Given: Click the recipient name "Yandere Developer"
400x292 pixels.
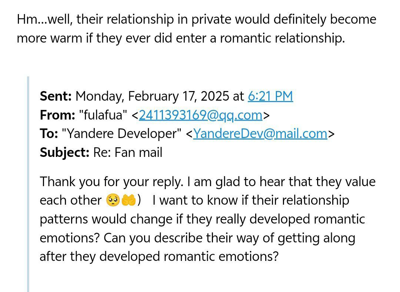Looking at the screenshot, I should [x=122, y=134].
